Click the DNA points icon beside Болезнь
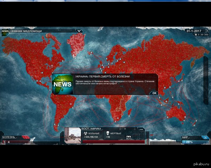This screenshot has height=168, width=211. pos(25,137)
